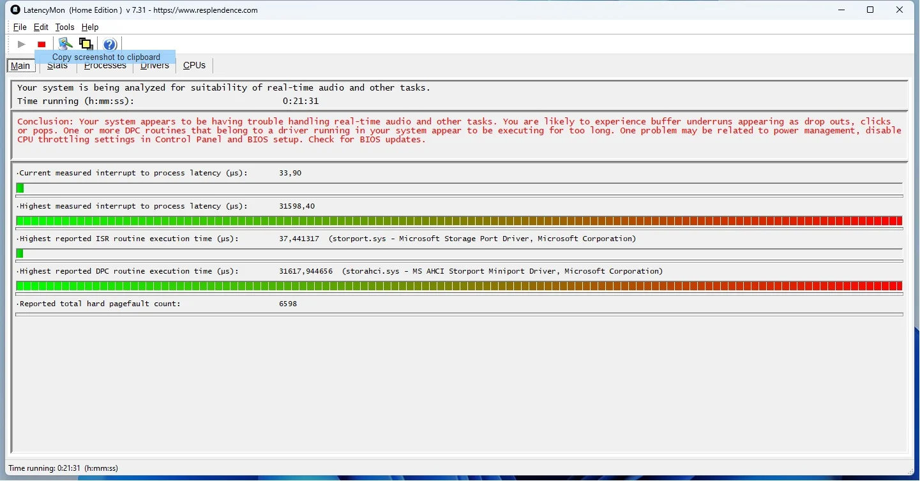Click the 'Current measured interrupt to process latency' label
The height and width of the screenshot is (481, 920).
(132, 173)
